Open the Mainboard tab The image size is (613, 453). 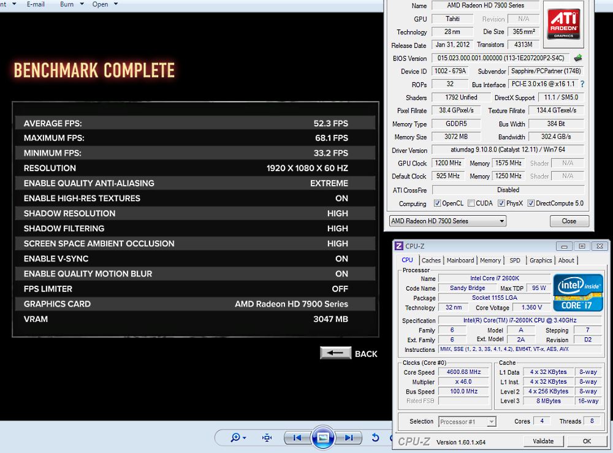pos(460,261)
